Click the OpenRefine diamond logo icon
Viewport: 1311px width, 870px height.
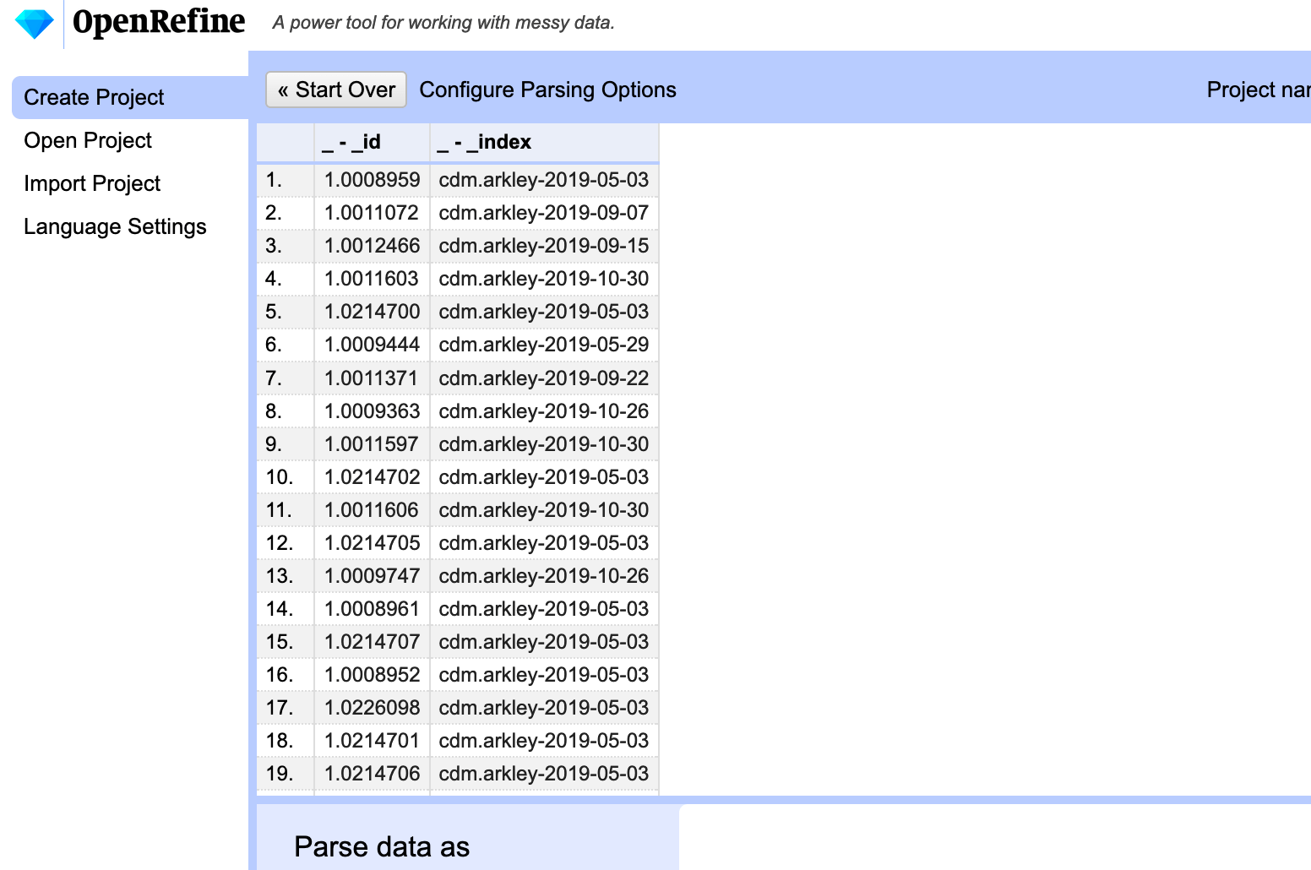(x=35, y=24)
